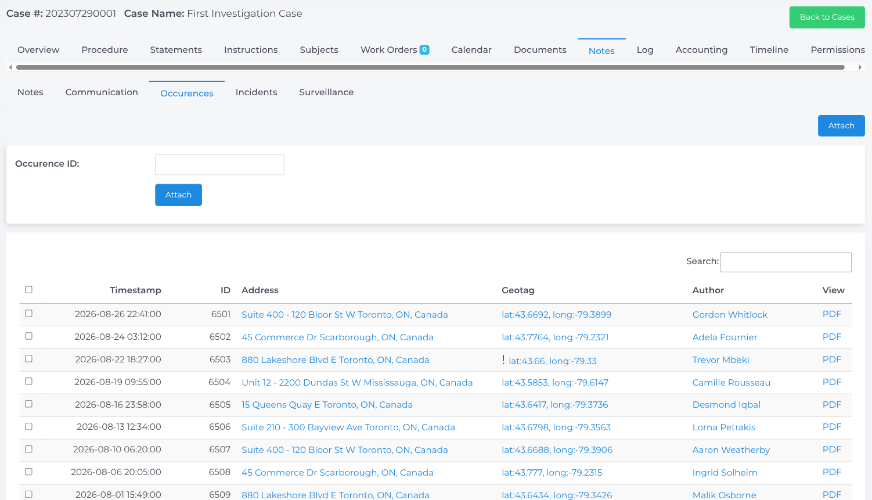
Task: Click author link Camille Rousseau
Action: coord(731,383)
